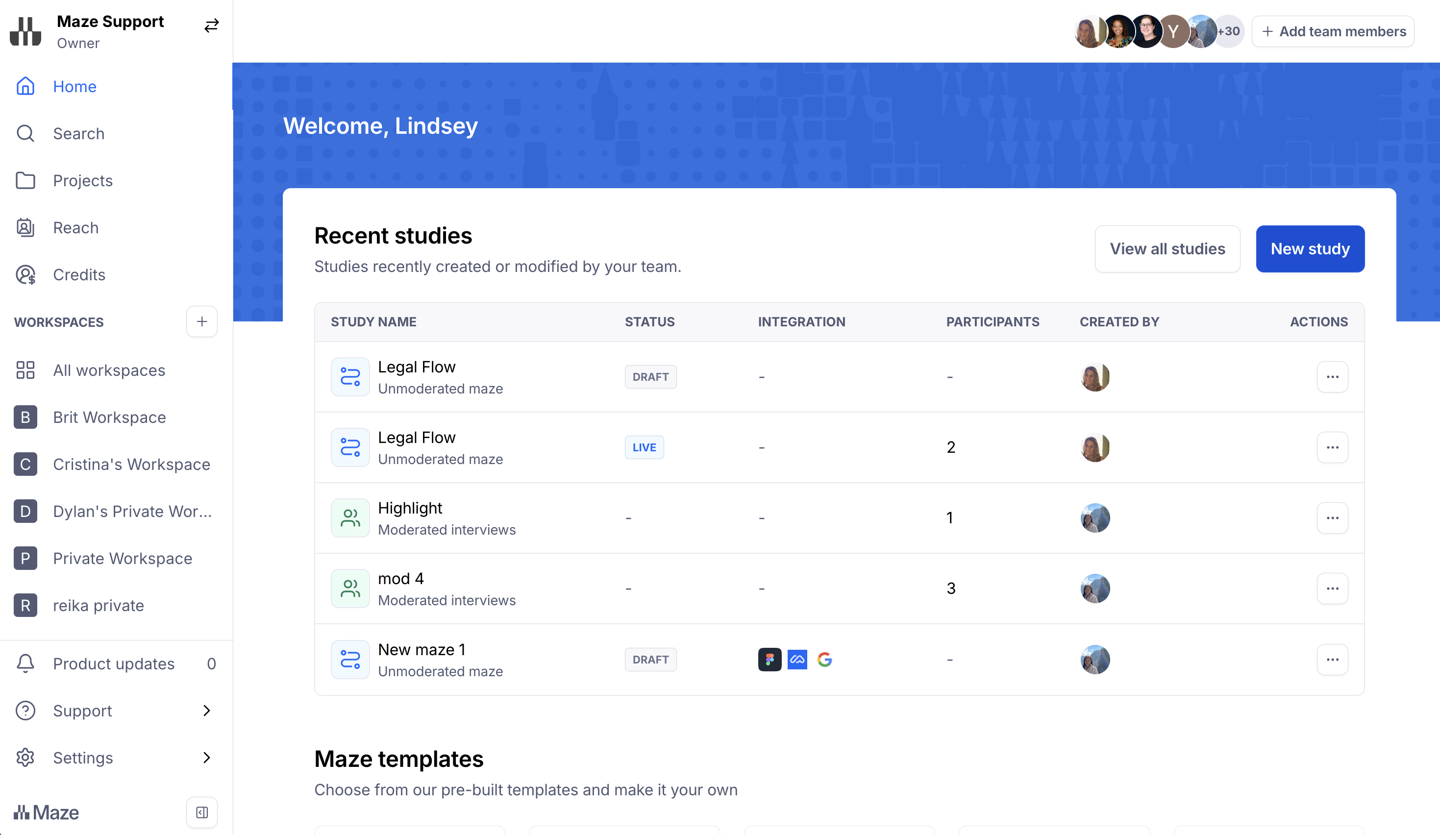
Task: Collapse sidebar using bottom panel icon
Action: (x=202, y=812)
